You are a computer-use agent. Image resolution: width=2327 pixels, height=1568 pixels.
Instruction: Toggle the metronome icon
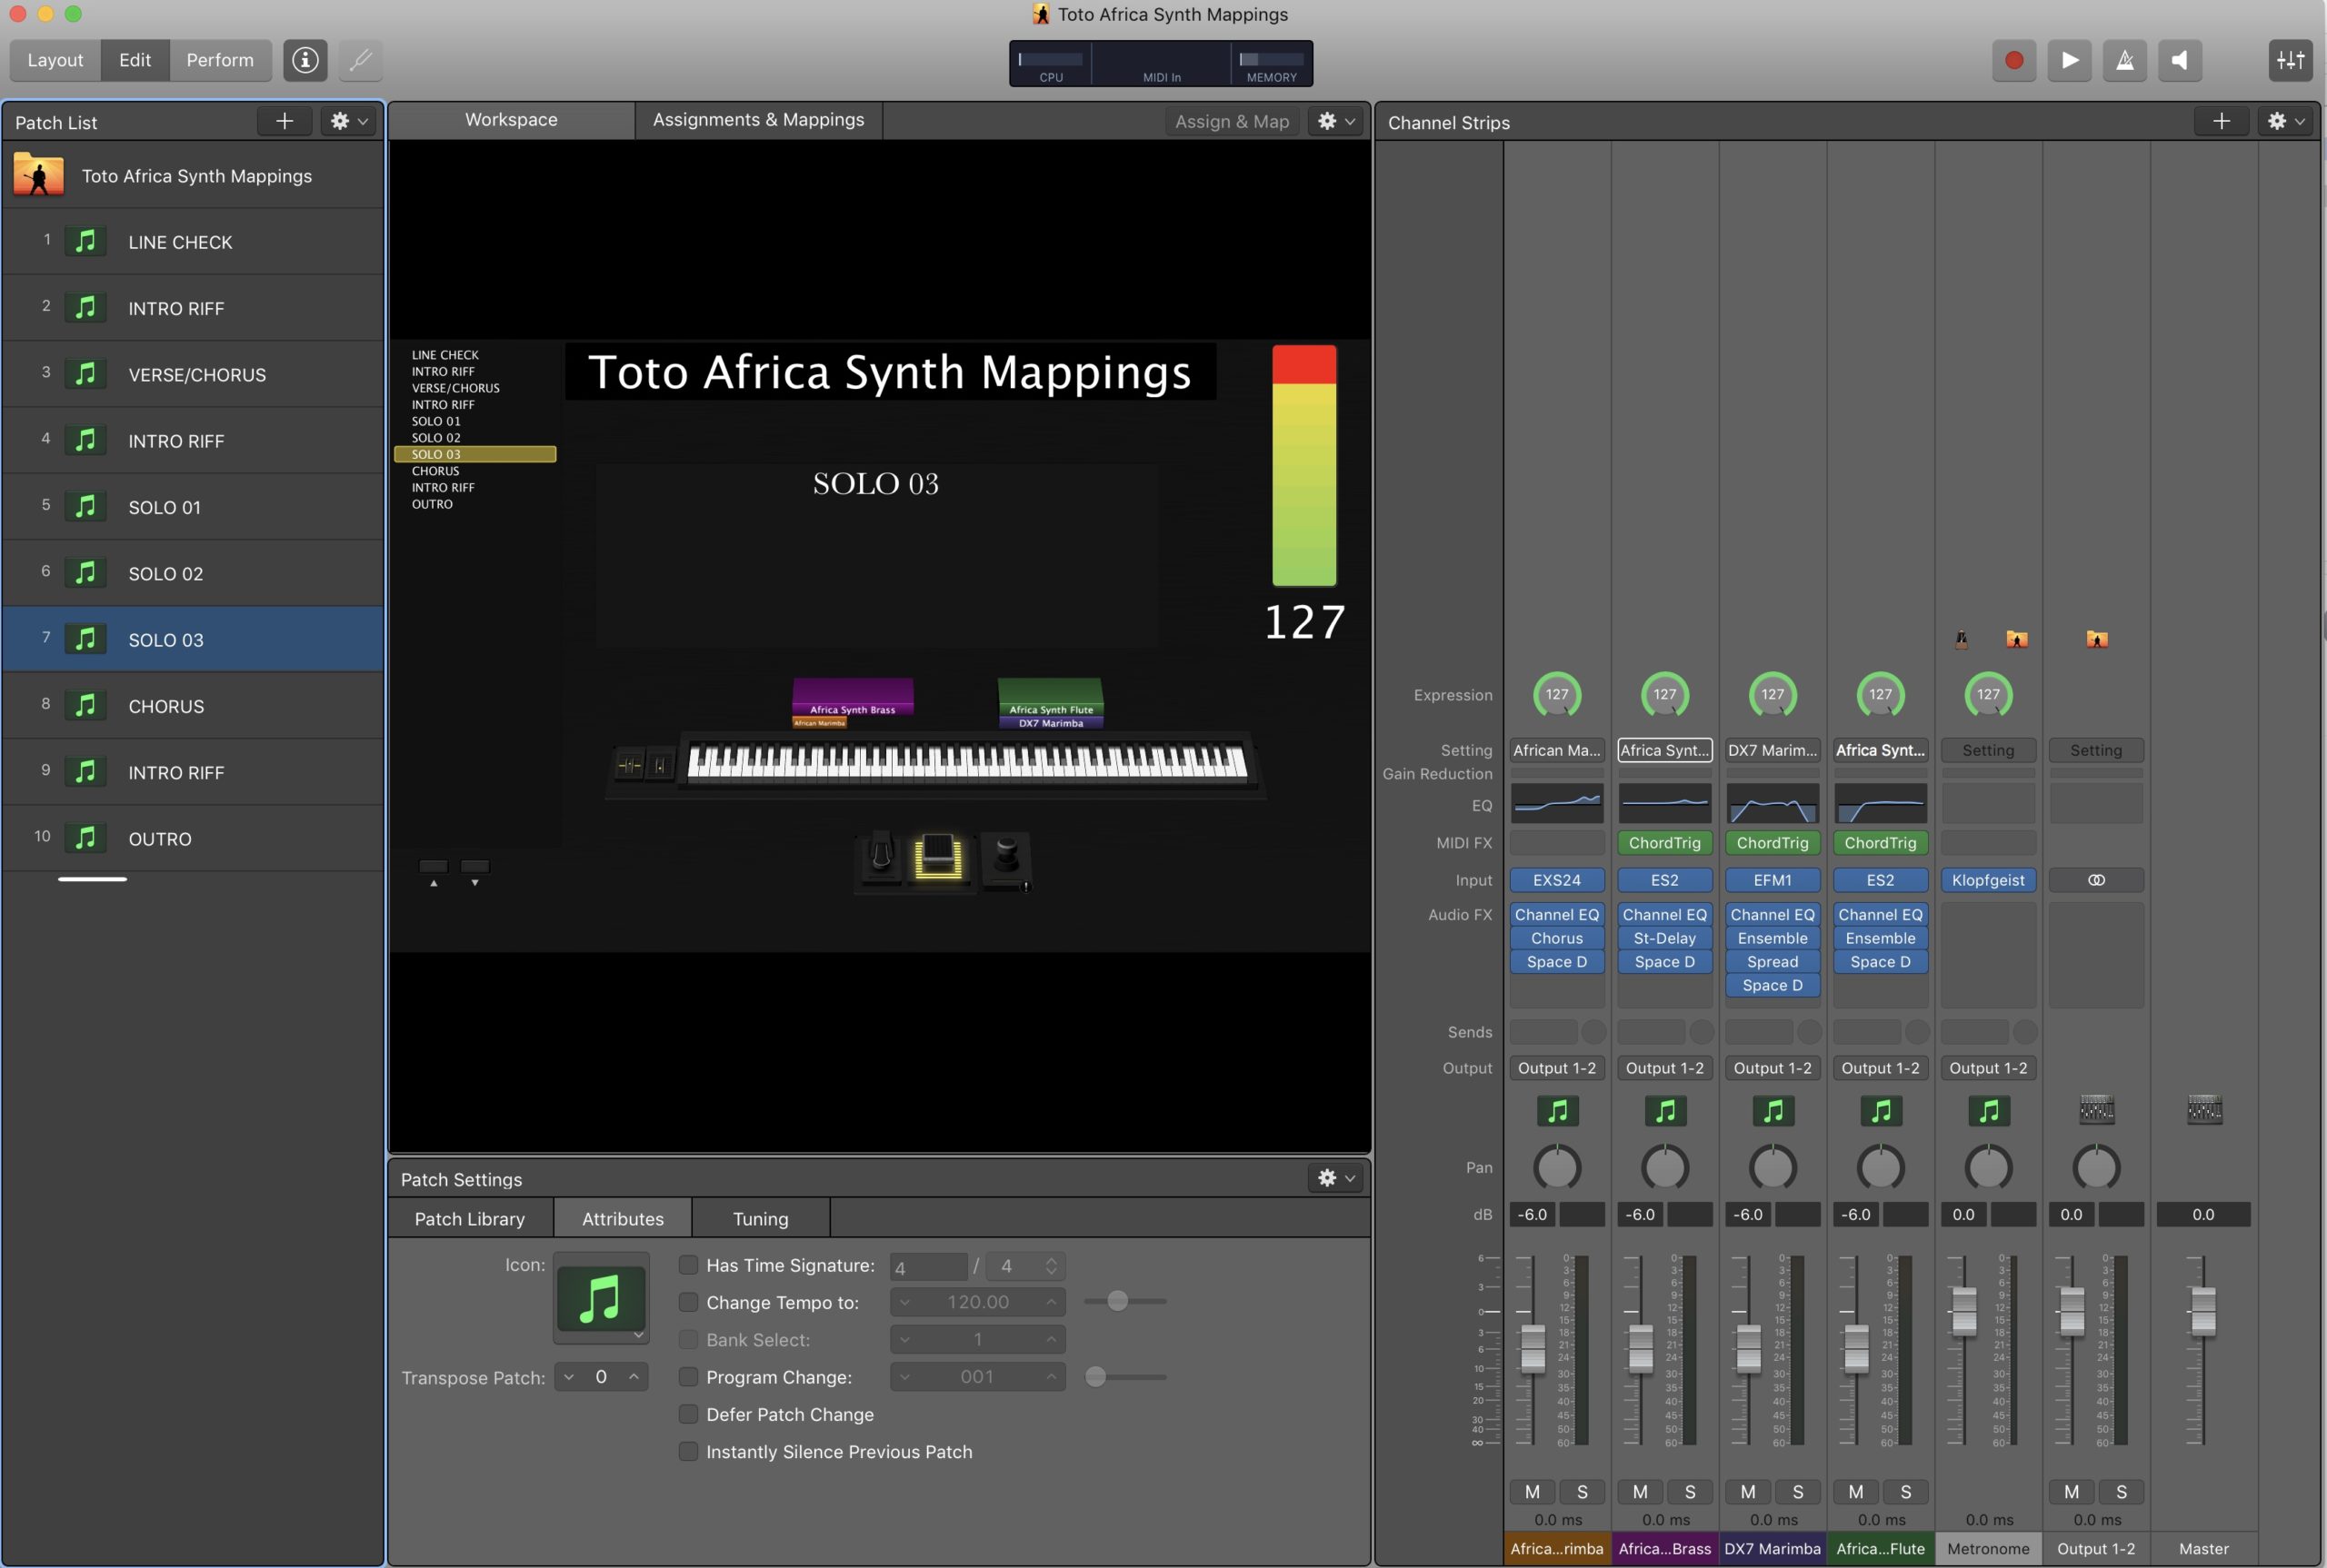(x=2124, y=60)
